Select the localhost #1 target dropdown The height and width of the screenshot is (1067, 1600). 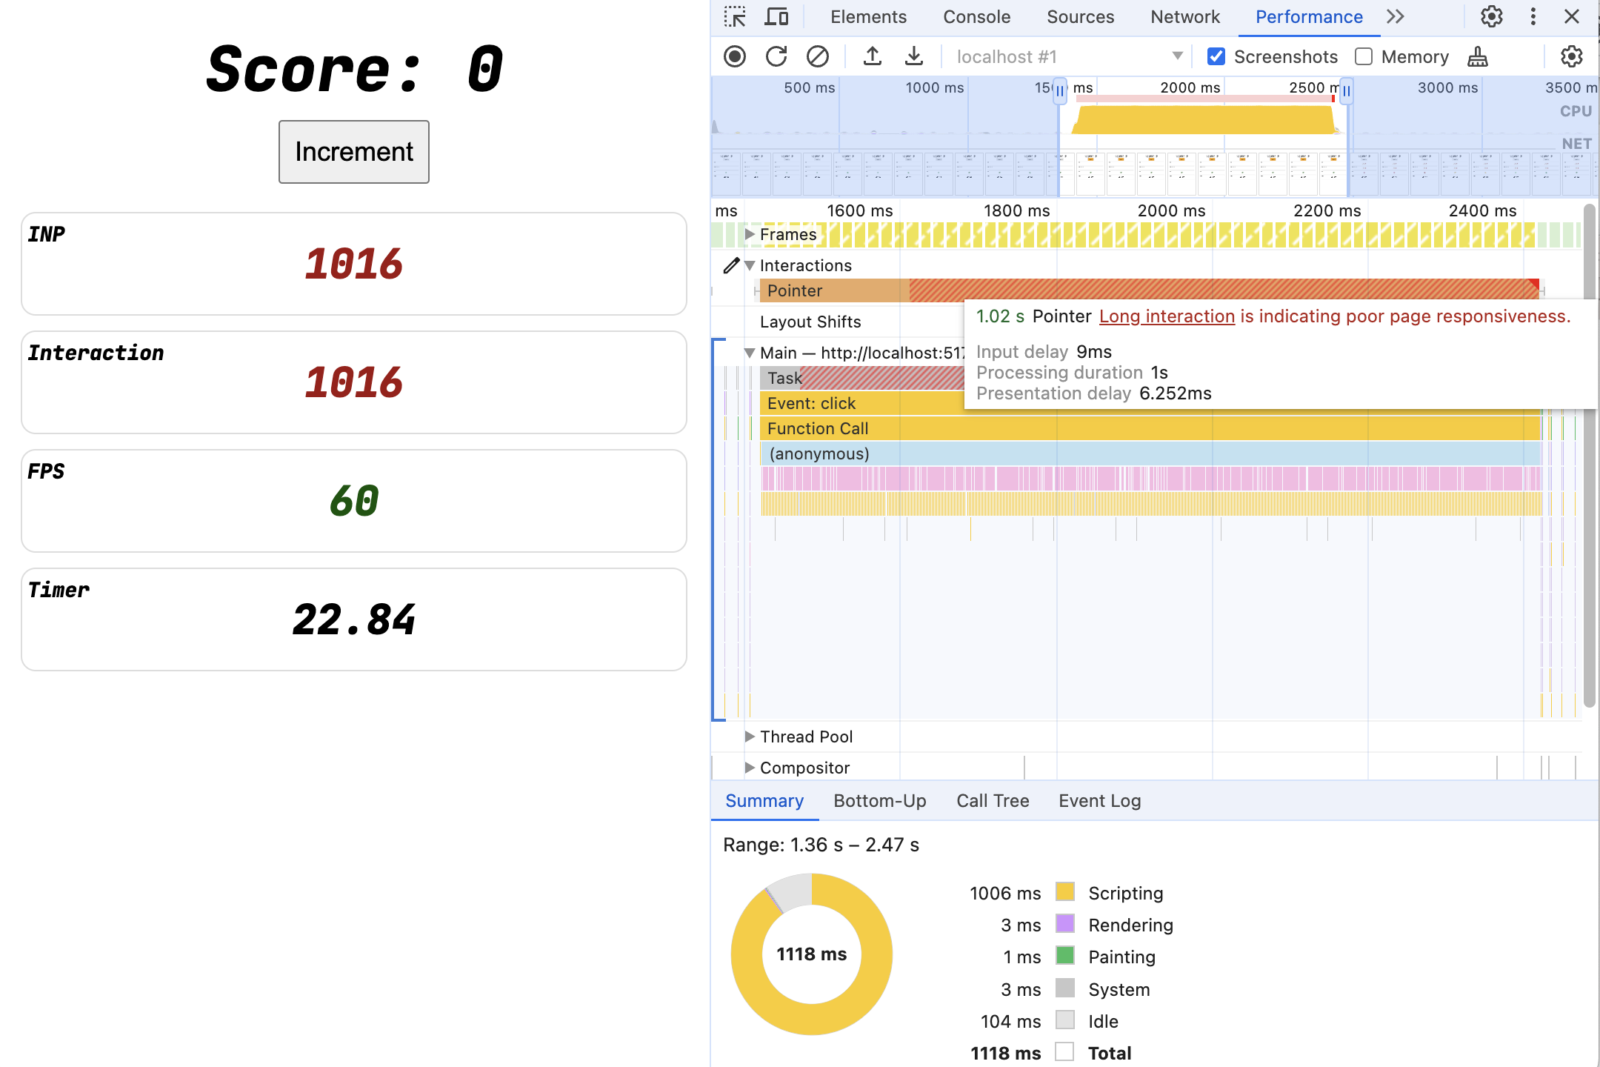point(1068,55)
